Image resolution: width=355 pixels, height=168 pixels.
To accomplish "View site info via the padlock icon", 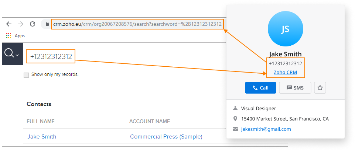I will (47, 24).
